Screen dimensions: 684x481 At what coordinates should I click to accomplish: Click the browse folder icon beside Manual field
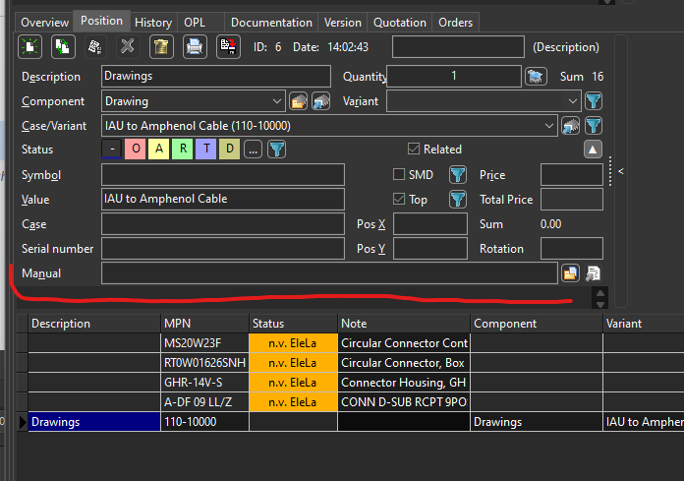pos(570,273)
